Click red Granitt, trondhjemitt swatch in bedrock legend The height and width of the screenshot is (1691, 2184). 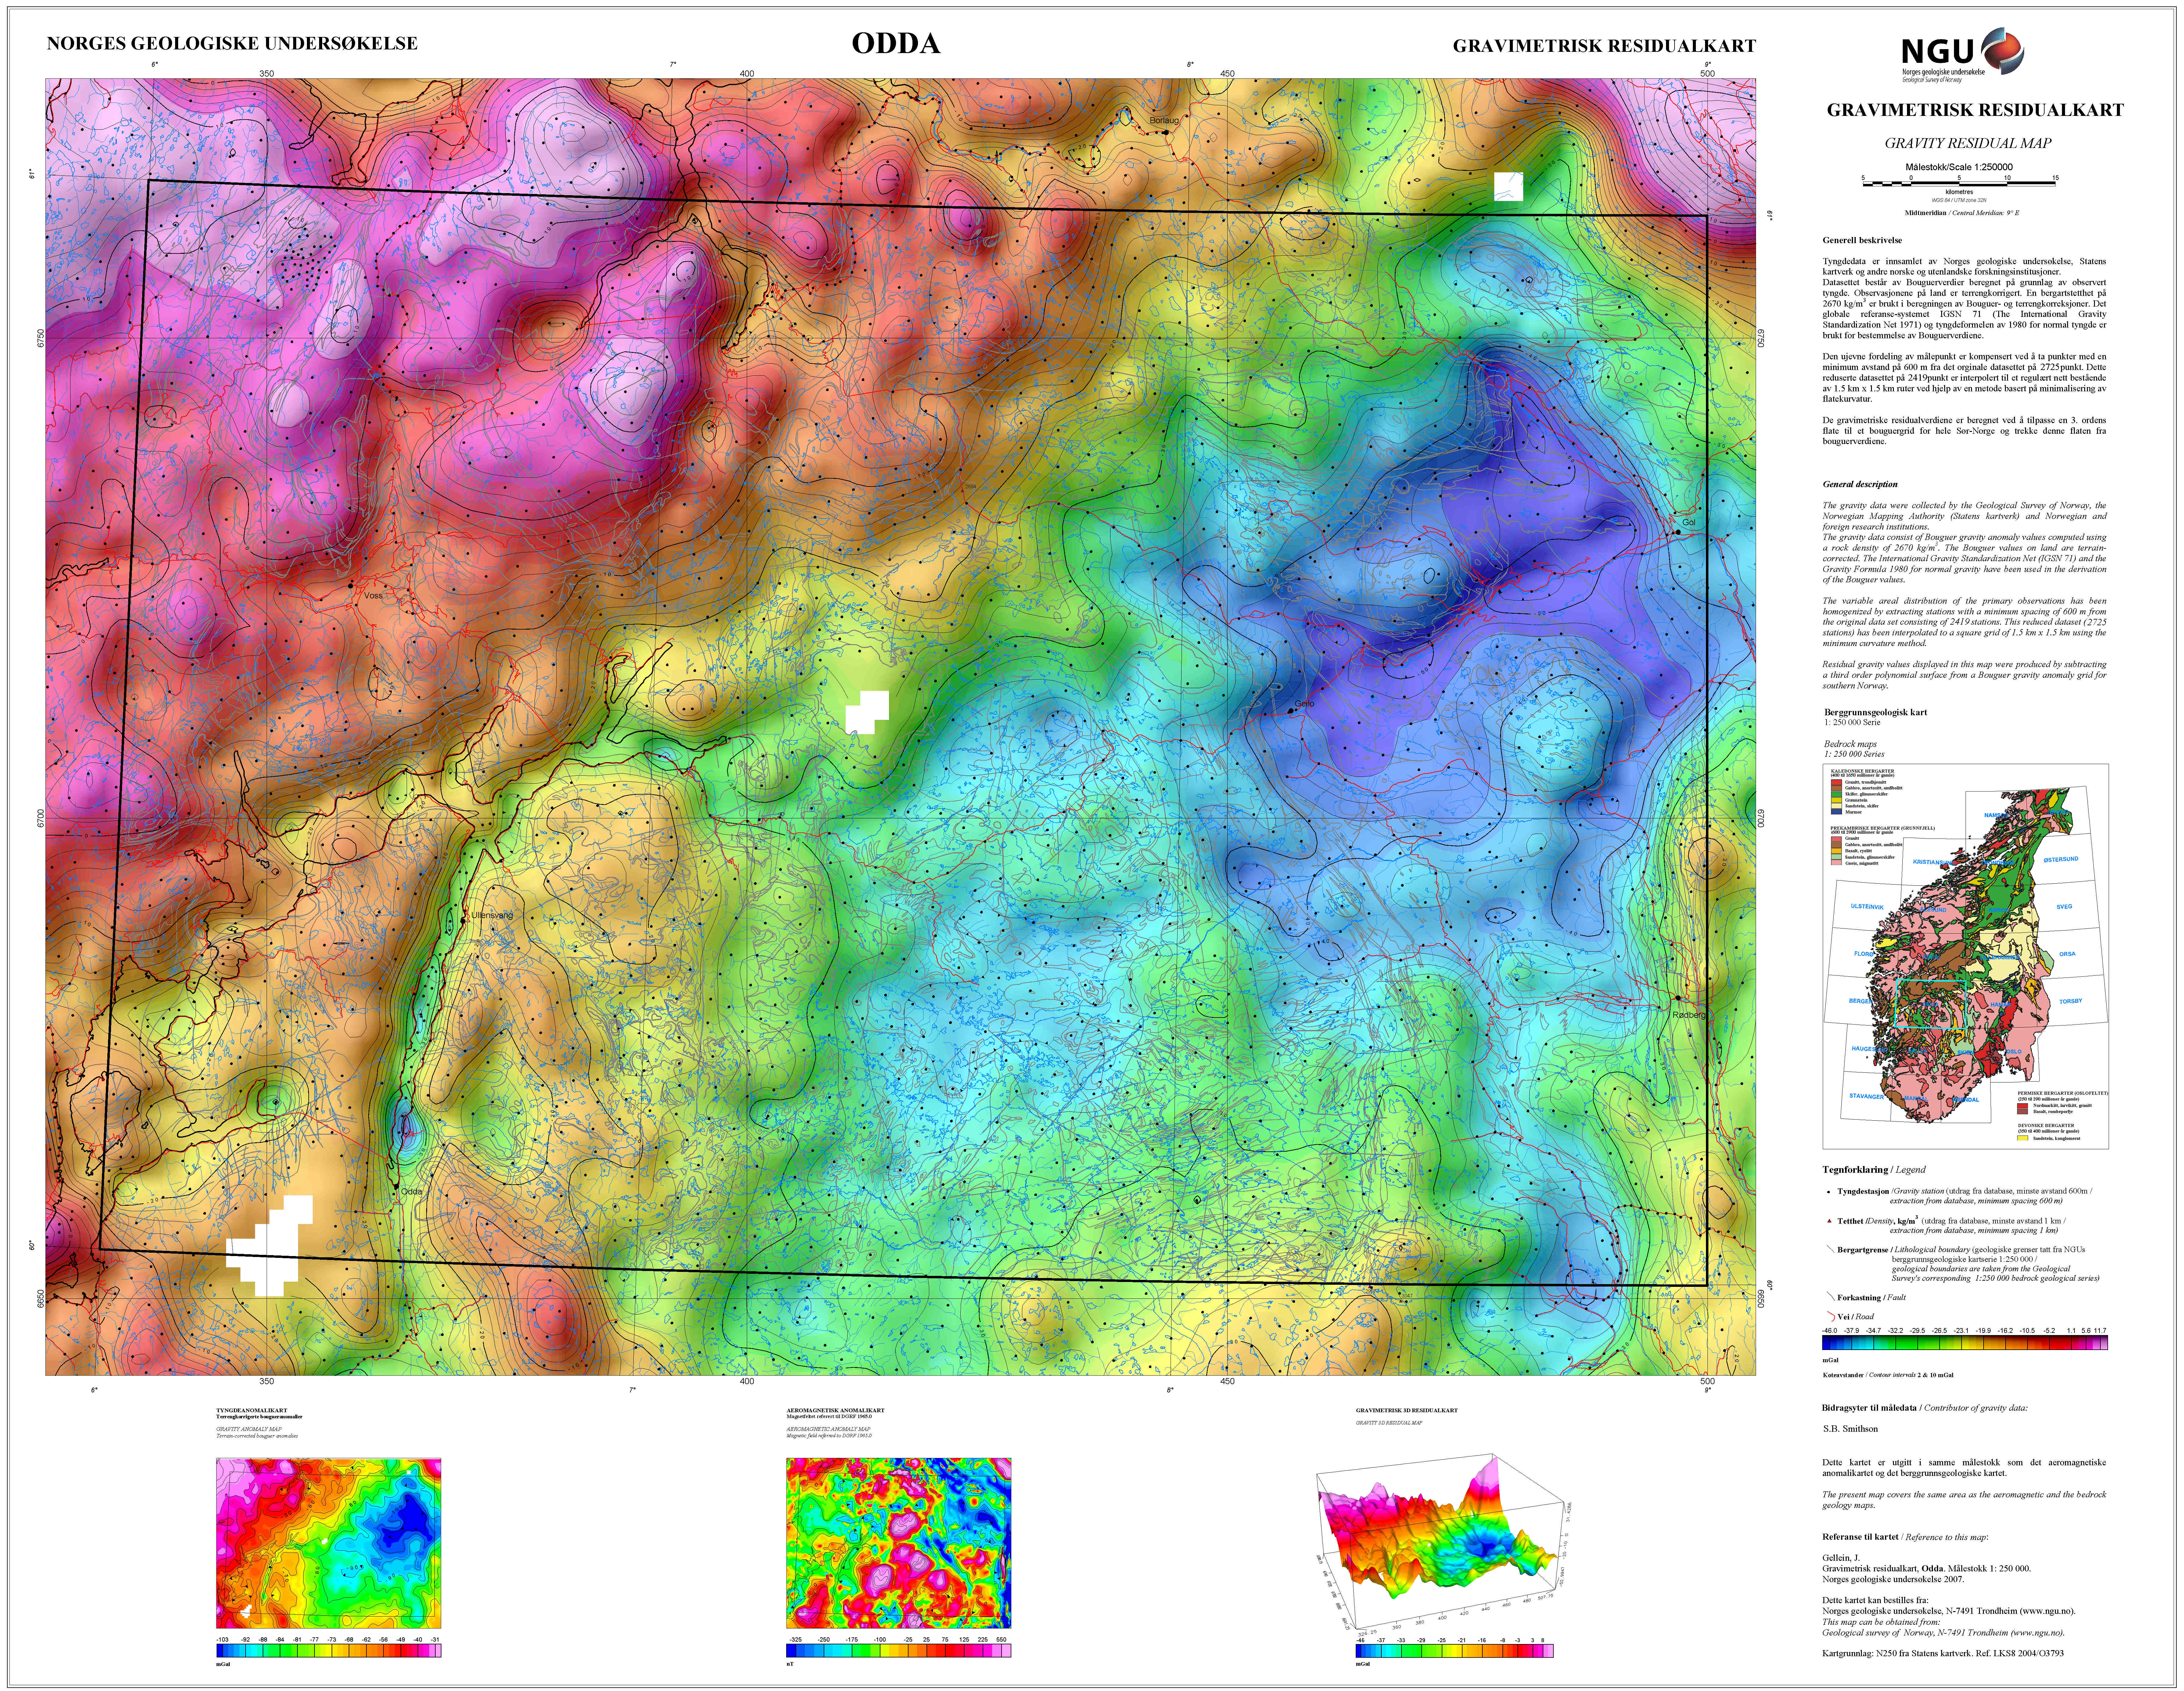1837,782
